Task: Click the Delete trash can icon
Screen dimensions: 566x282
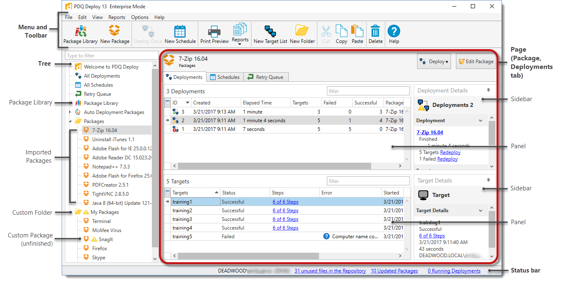Action: tap(375, 31)
